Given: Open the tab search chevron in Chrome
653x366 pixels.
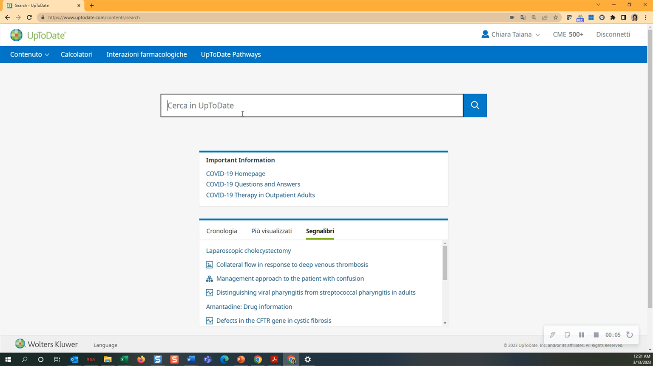Looking at the screenshot, I should click(x=598, y=5).
